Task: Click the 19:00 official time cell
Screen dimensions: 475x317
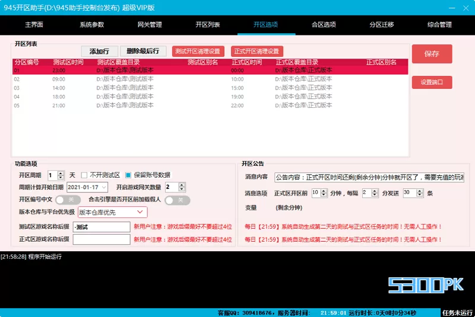Action: pos(237,97)
